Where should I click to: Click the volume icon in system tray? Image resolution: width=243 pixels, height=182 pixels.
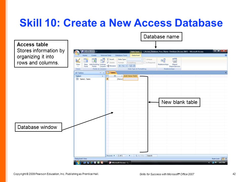tap(216, 162)
